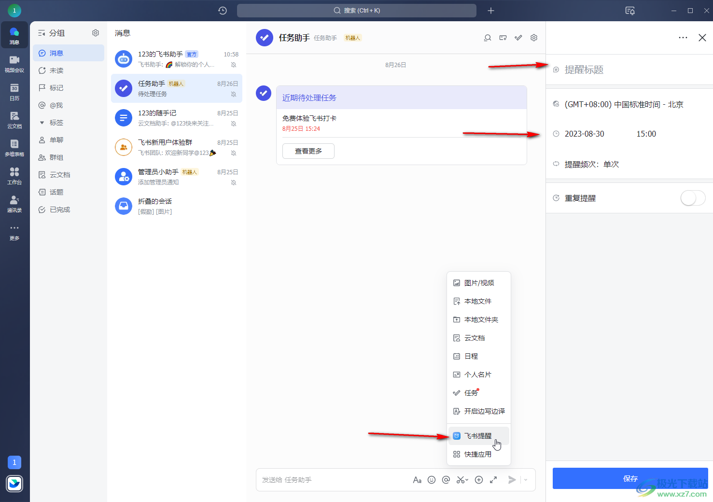Image resolution: width=713 pixels, height=502 pixels.
Task: Open @我 mentions filter
Action: click(69, 105)
